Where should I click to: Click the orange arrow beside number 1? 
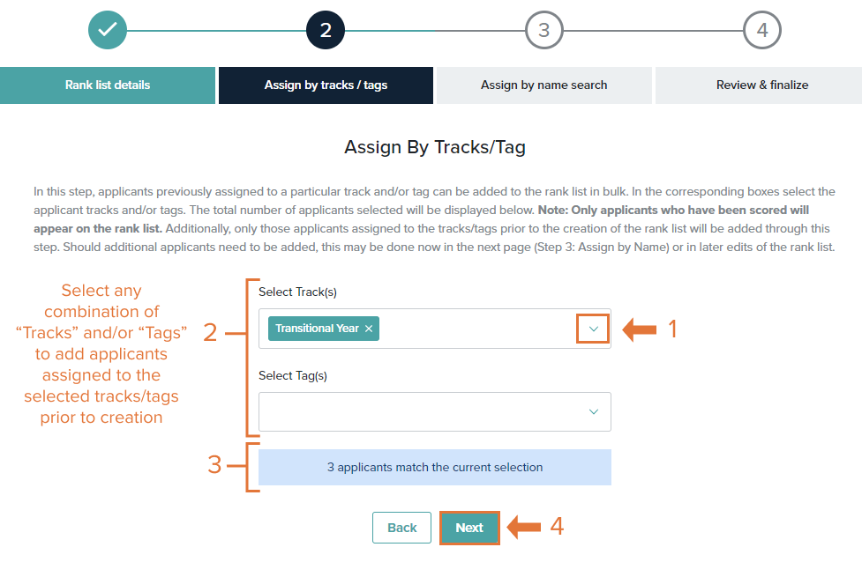(x=640, y=329)
